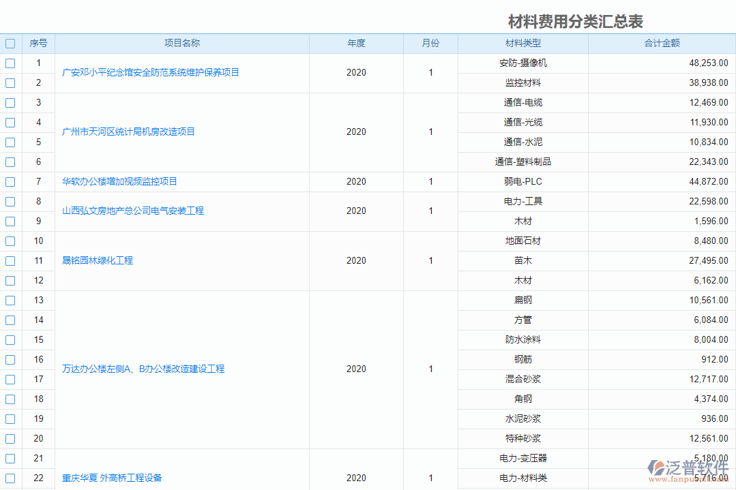The height and width of the screenshot is (490, 736).
Task: Open 广州市天河区统计局机房改造项目 link
Action: [130, 132]
